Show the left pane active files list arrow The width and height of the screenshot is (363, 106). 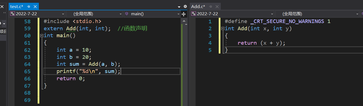(x=179, y=7)
